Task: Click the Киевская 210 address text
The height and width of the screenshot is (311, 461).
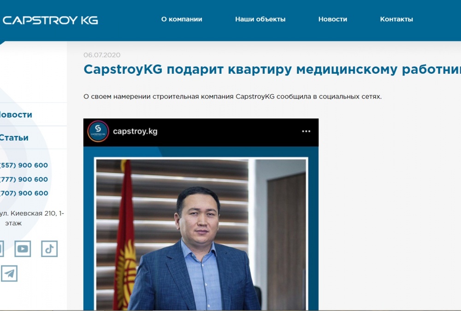Action: coord(32,218)
